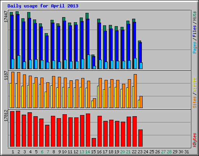
Task: Click the Hits legend label
Action: pos(195,16)
